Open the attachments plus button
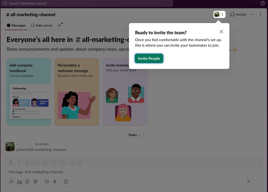The width and height of the screenshot is (268, 192). [11, 181]
